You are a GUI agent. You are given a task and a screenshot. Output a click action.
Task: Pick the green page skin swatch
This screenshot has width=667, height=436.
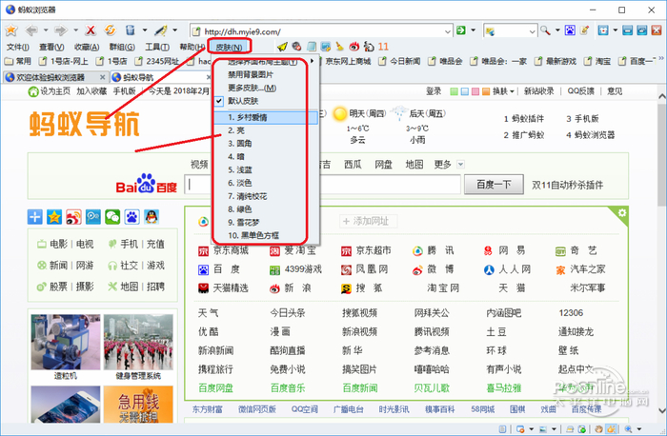(x=455, y=91)
